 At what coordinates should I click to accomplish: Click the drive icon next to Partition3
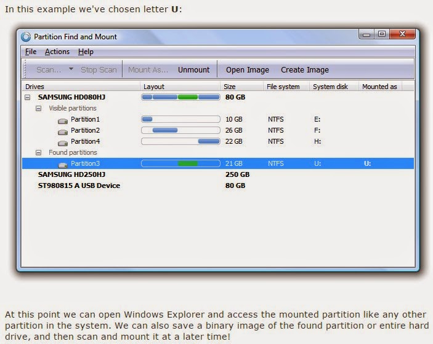click(63, 165)
